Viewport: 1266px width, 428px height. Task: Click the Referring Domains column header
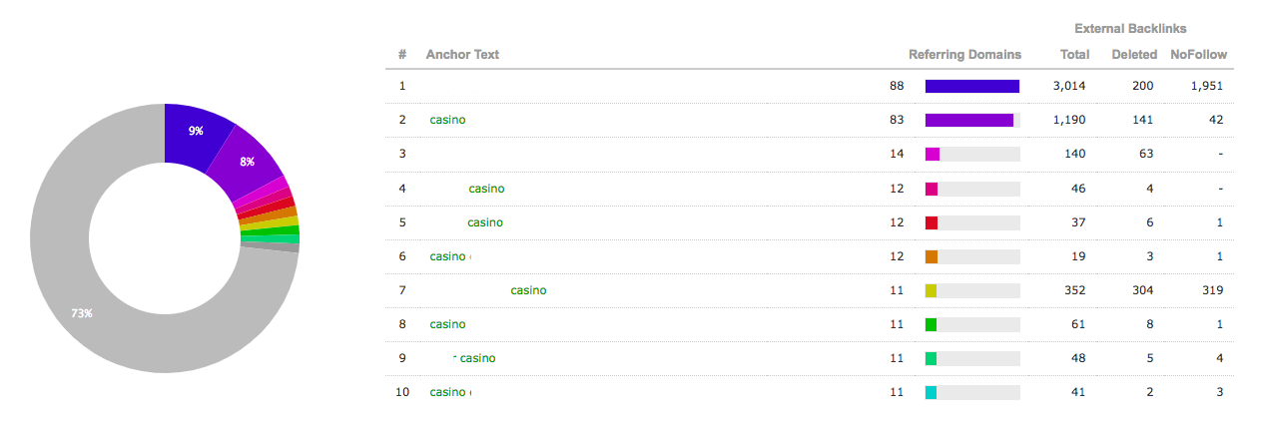964,55
